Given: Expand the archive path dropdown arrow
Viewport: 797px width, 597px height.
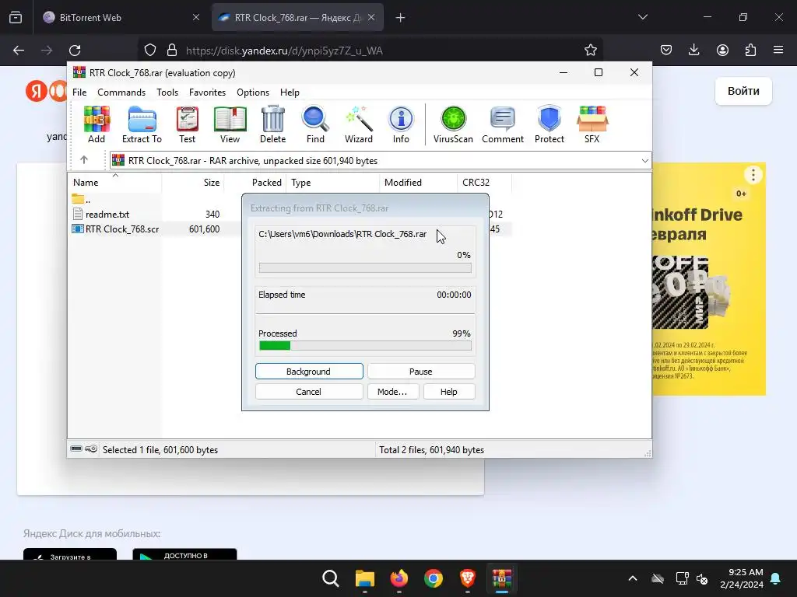Looking at the screenshot, I should (x=644, y=161).
